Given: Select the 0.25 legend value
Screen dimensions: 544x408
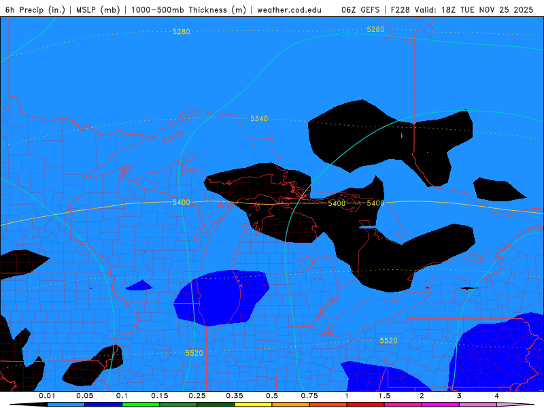Looking at the screenshot, I should coord(197,396).
